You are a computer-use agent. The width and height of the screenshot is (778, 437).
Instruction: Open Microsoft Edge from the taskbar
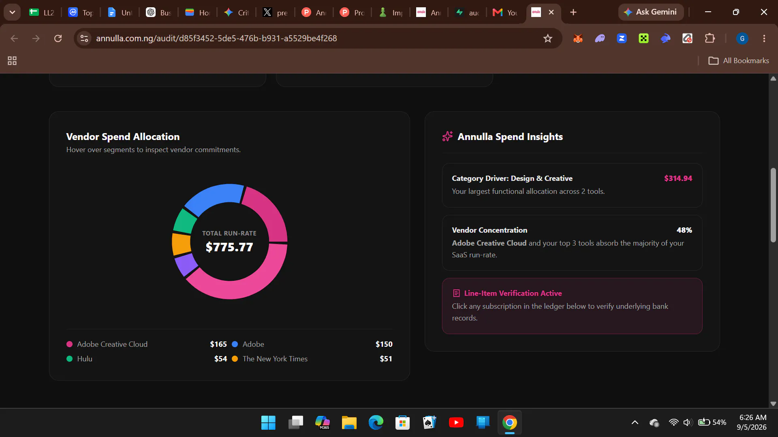(376, 422)
